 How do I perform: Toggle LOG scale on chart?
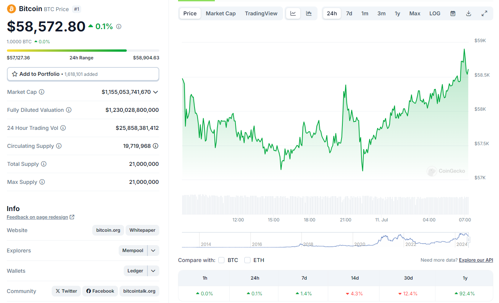435,13
